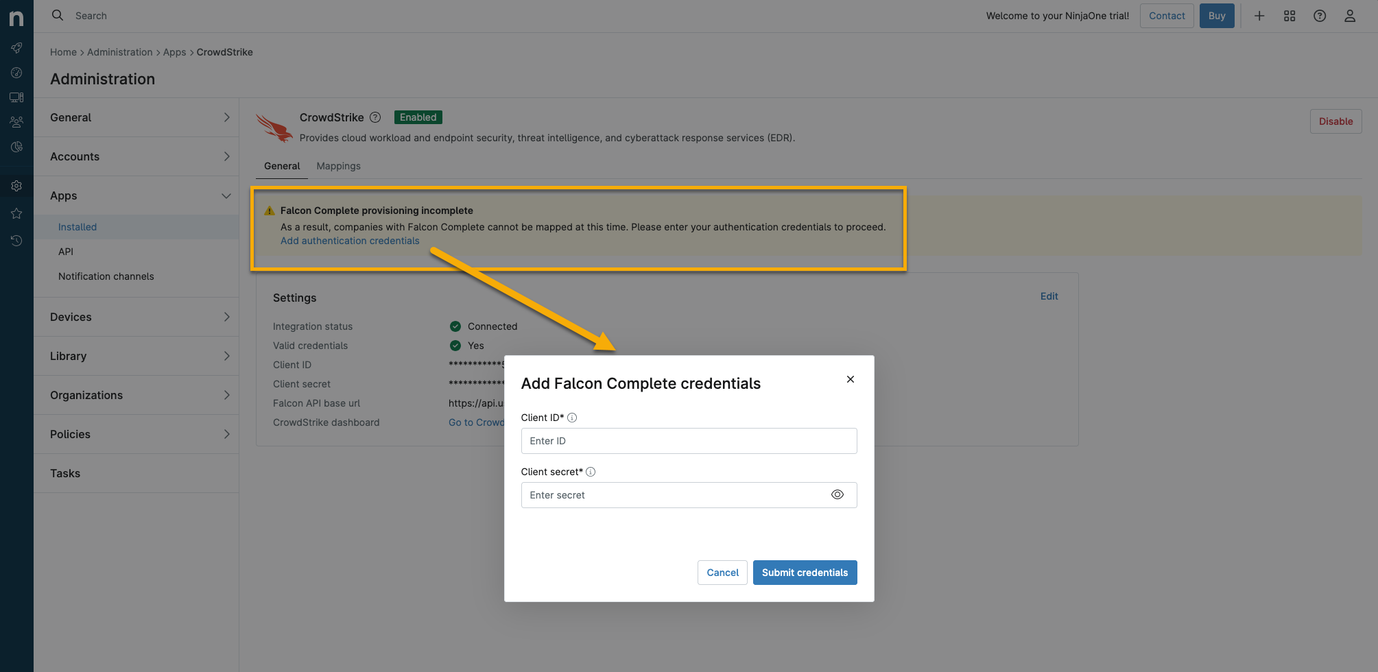Click the info icon beside Client secret label
This screenshot has height=672, width=1378.
pyautogui.click(x=591, y=472)
